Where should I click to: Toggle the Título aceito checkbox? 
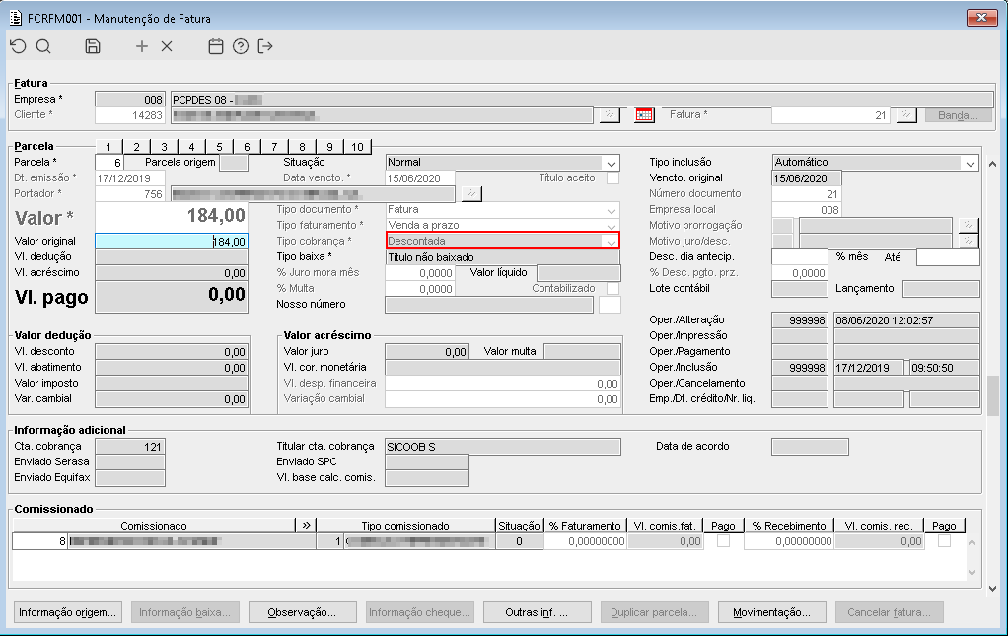(x=613, y=178)
